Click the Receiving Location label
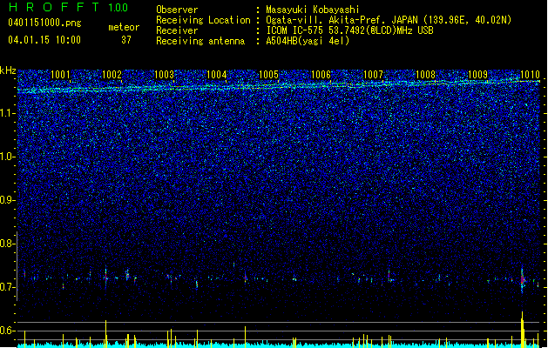The image size is (548, 348). click(203, 20)
